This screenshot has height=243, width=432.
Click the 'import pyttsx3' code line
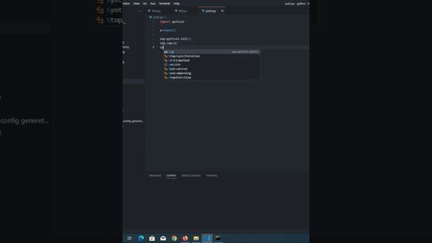tap(172, 22)
